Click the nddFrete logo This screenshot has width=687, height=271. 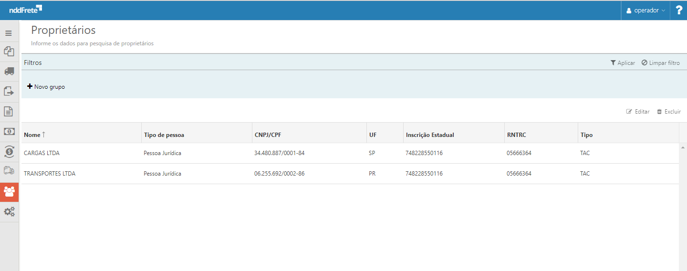[x=25, y=9]
